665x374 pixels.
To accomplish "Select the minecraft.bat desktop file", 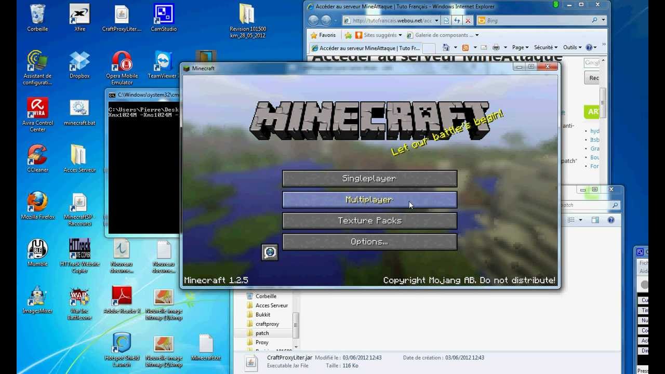I will 79,112.
